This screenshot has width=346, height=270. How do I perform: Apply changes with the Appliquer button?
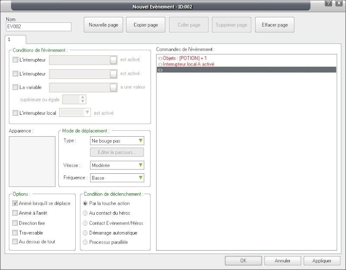pos(322,261)
